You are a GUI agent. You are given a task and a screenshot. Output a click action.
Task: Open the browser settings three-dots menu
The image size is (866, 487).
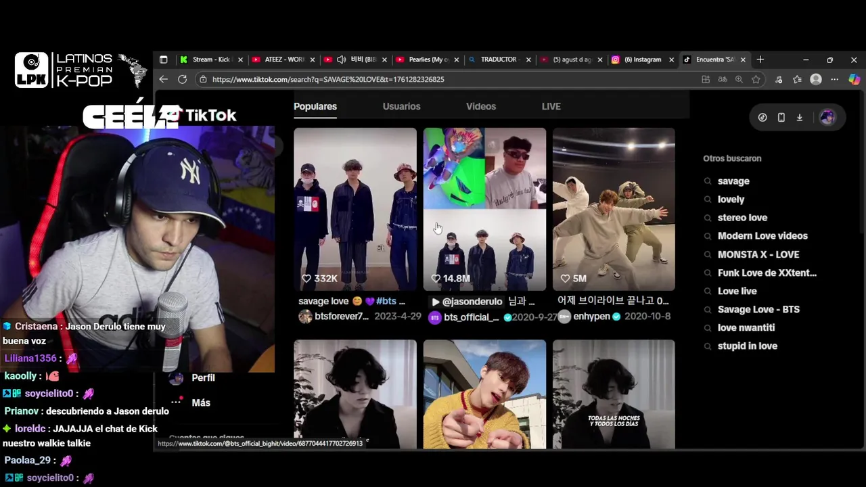point(835,79)
